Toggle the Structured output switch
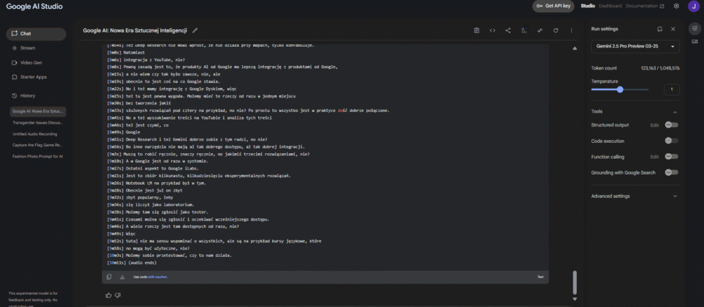This screenshot has height=307, width=704. coord(671,125)
